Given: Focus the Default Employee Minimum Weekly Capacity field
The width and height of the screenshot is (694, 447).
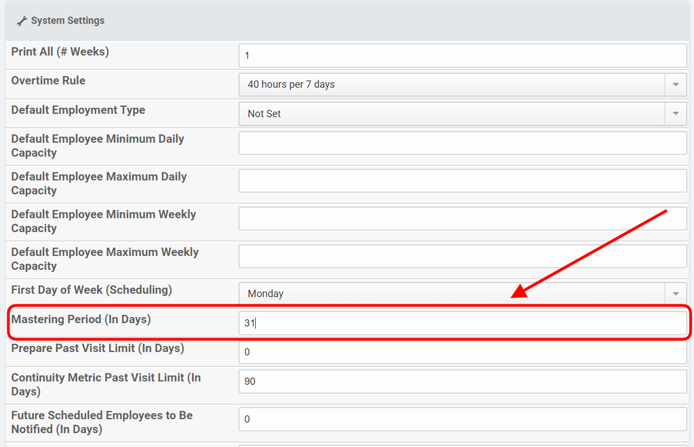Looking at the screenshot, I should (463, 219).
